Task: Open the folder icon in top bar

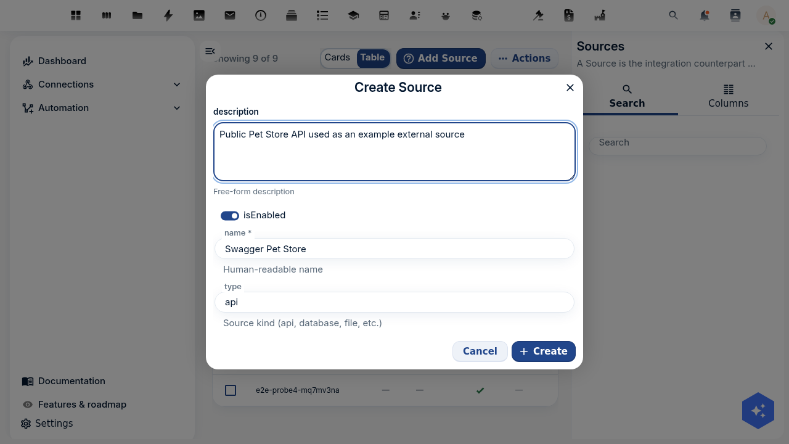Action: click(137, 15)
